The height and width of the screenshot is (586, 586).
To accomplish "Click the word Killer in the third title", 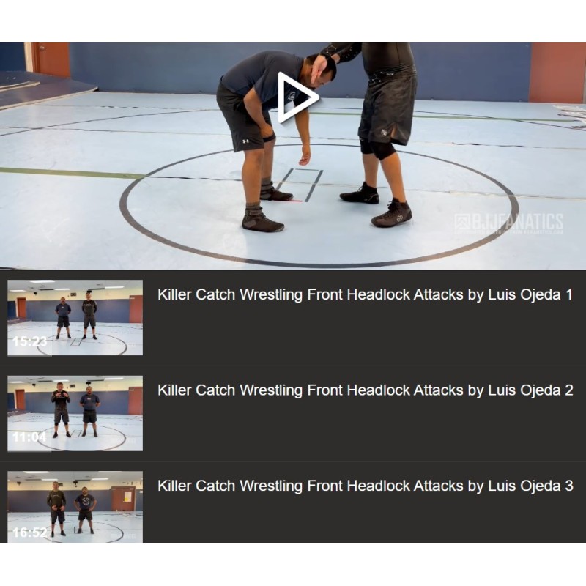I will (174, 486).
